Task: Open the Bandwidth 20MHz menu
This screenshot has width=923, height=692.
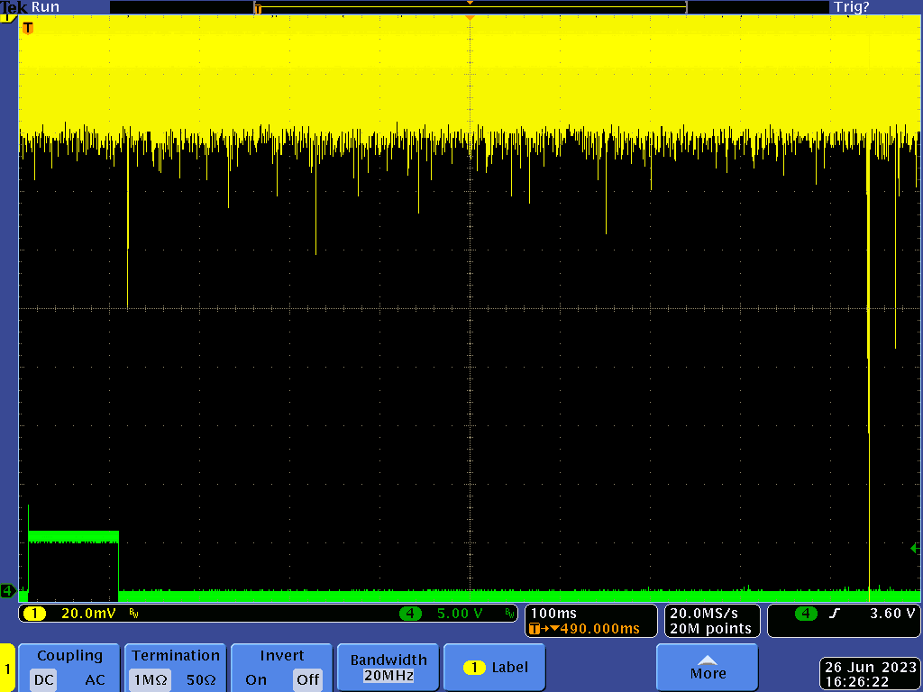Action: pos(387,668)
